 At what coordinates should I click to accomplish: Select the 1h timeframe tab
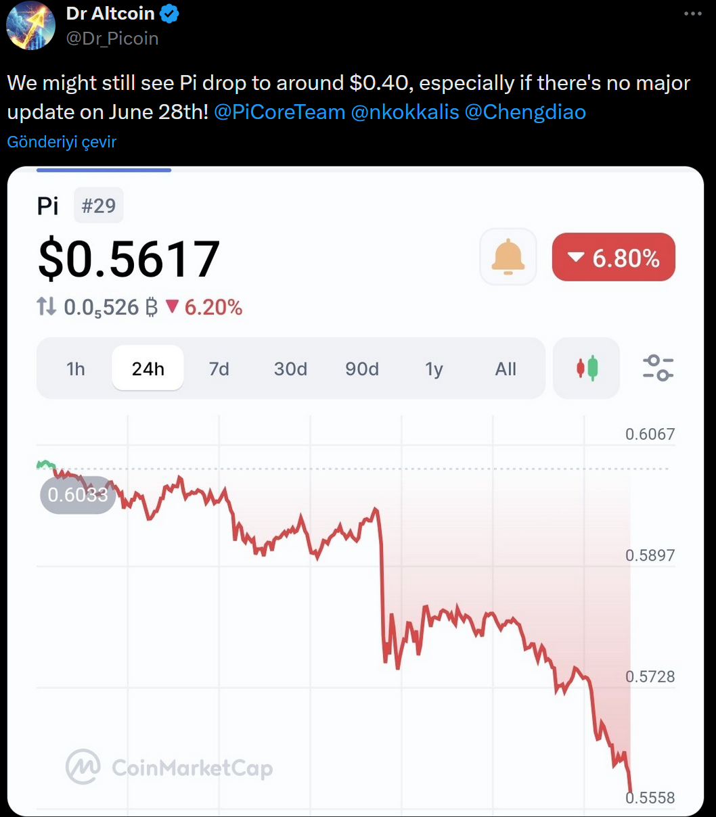76,369
